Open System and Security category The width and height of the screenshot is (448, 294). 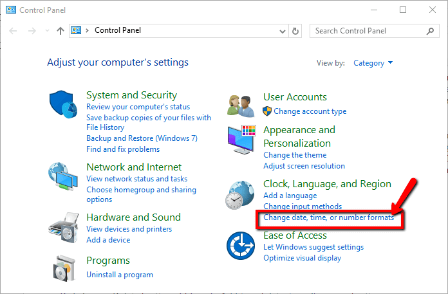(132, 95)
